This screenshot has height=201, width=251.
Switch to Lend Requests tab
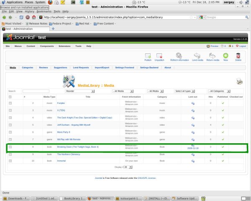pyautogui.click(x=81, y=67)
